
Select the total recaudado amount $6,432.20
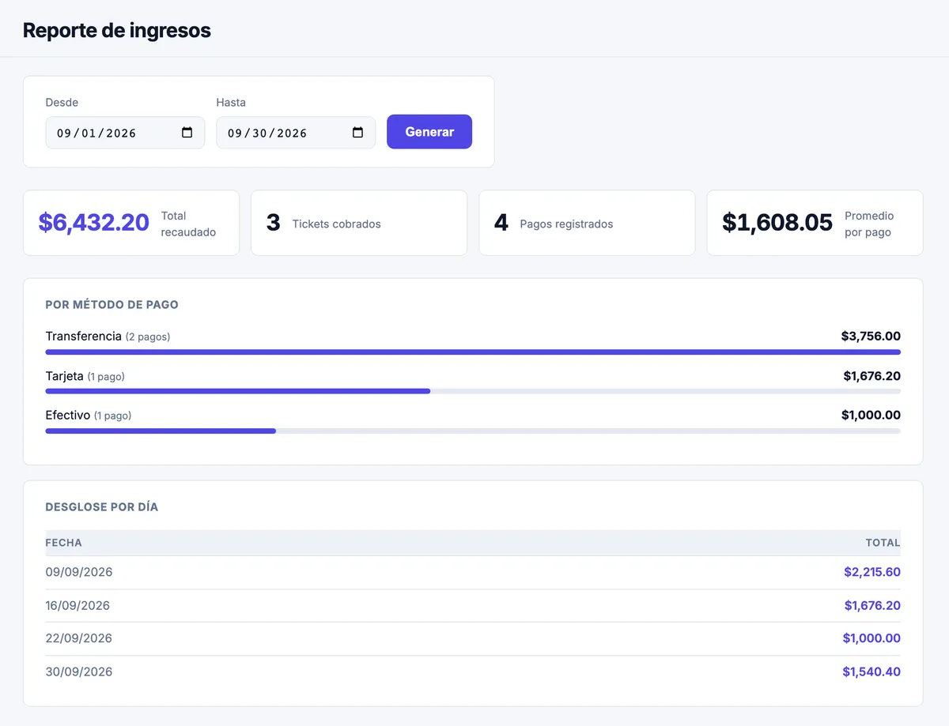click(x=94, y=223)
